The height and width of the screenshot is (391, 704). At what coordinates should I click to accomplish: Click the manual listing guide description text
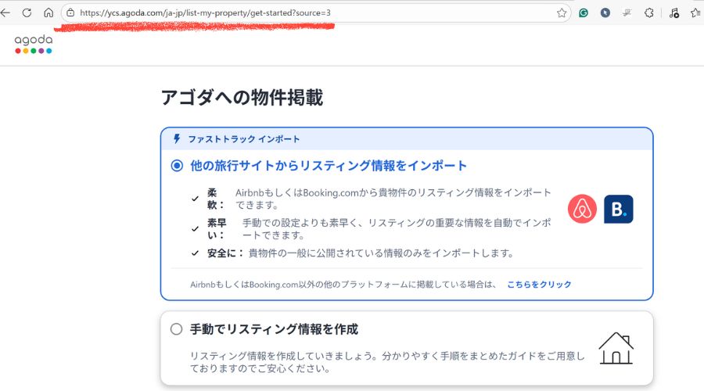click(x=387, y=362)
